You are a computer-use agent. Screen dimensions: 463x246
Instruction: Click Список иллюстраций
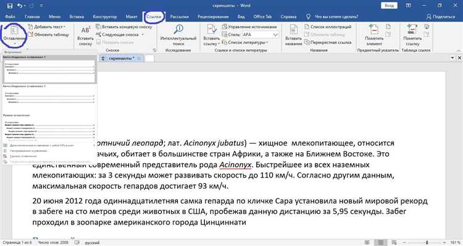pos(328,27)
